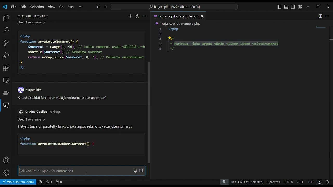Select language mode PHP
The height and width of the screenshot is (187, 333).
click(311, 182)
